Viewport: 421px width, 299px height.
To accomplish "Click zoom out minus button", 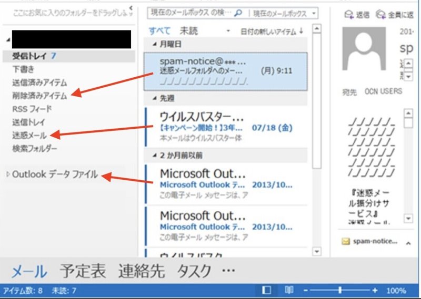I will 306,291.
